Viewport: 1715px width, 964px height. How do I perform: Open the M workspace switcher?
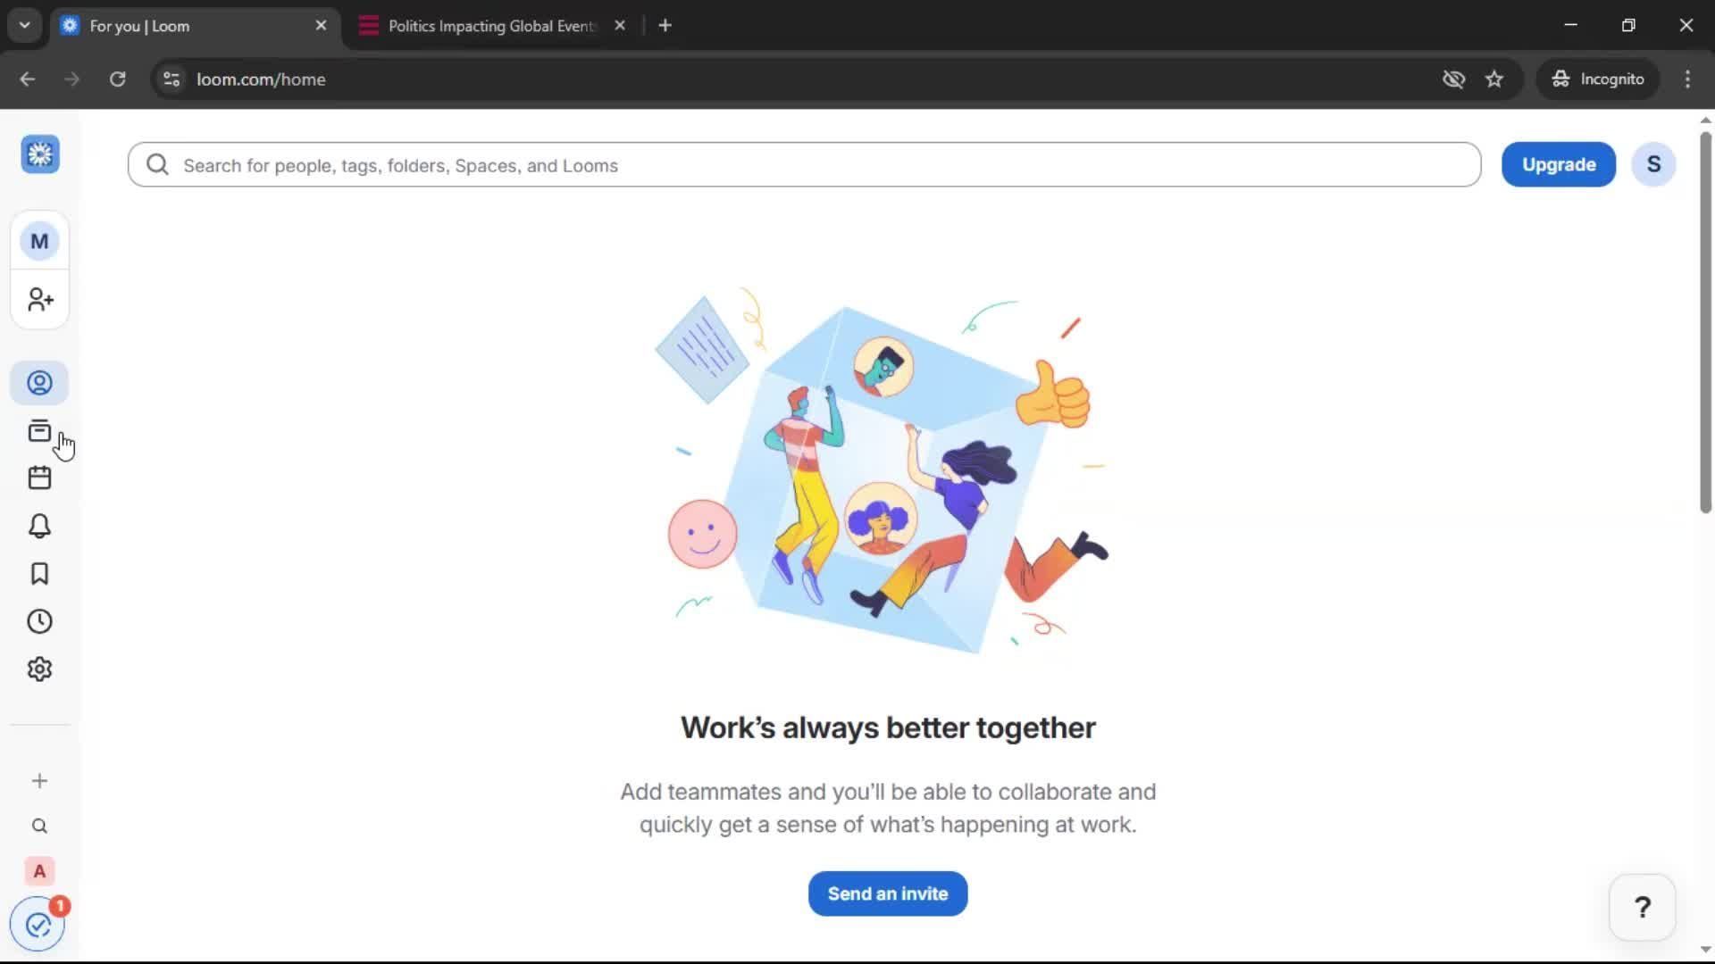pos(39,241)
